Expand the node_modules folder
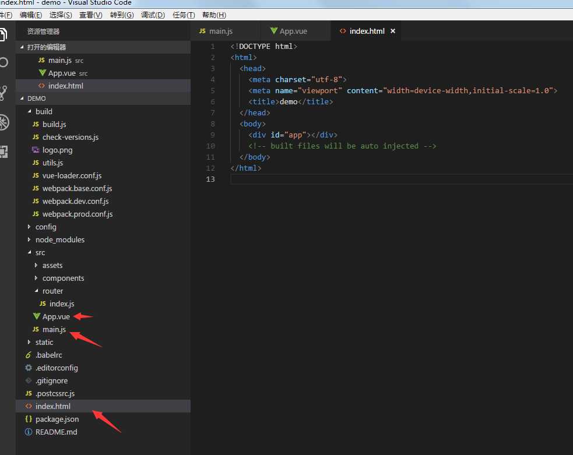The width and height of the screenshot is (573, 455). click(59, 239)
